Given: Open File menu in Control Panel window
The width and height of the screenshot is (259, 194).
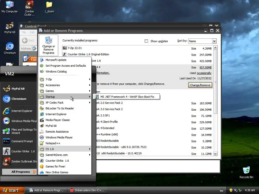Looking at the screenshot, I should (24, 32).
